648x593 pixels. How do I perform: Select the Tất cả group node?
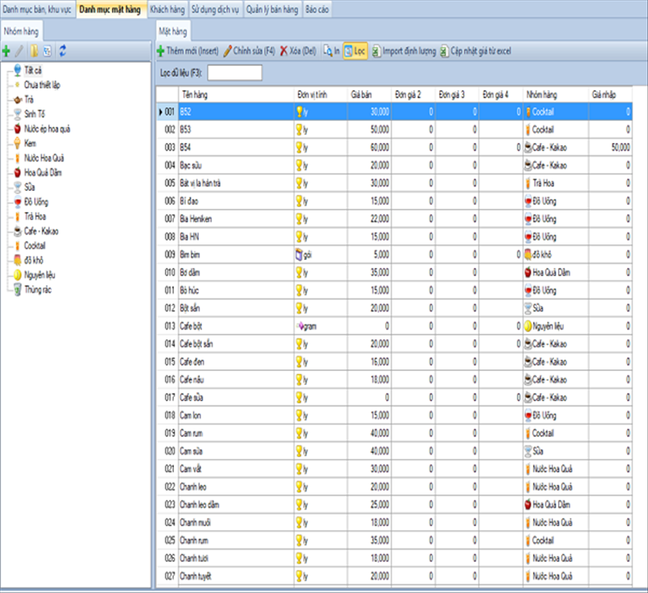click(x=33, y=70)
